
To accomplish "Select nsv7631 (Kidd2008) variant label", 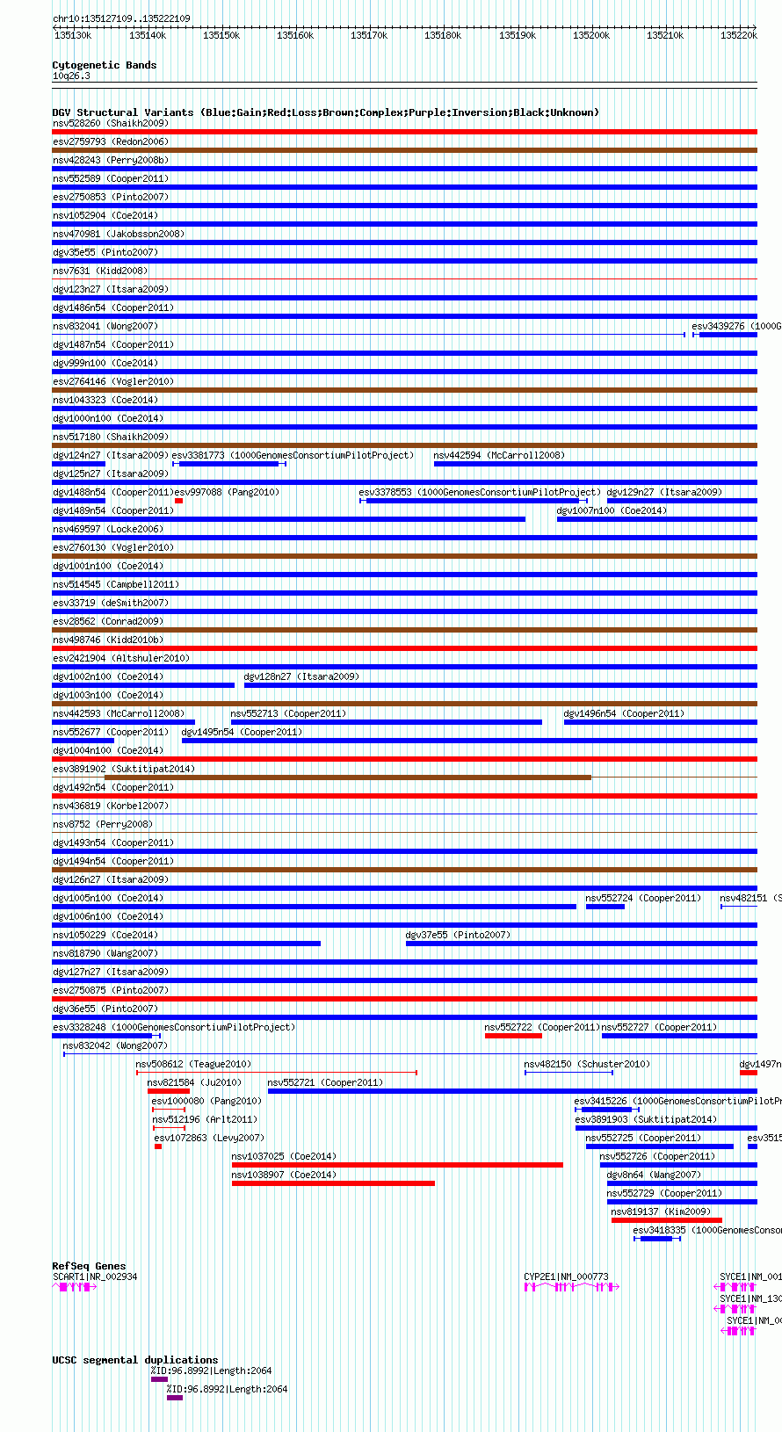I will pos(100,271).
